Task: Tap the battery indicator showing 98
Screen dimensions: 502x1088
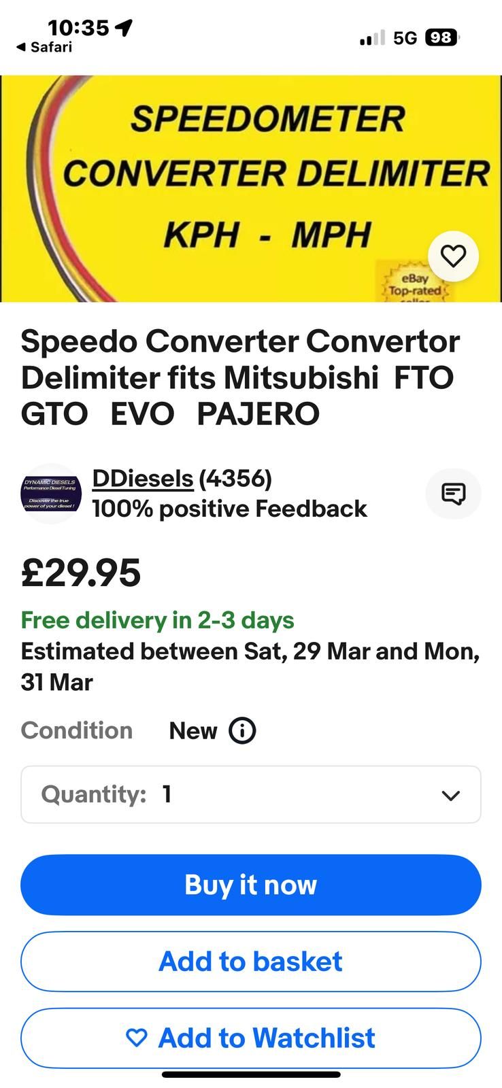Action: tap(441, 37)
